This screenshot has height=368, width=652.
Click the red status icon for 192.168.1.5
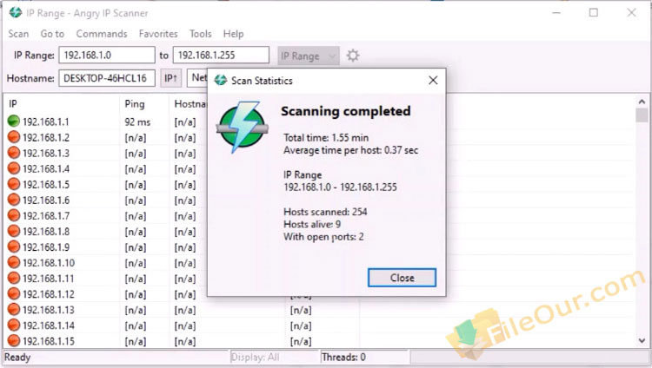(x=14, y=184)
